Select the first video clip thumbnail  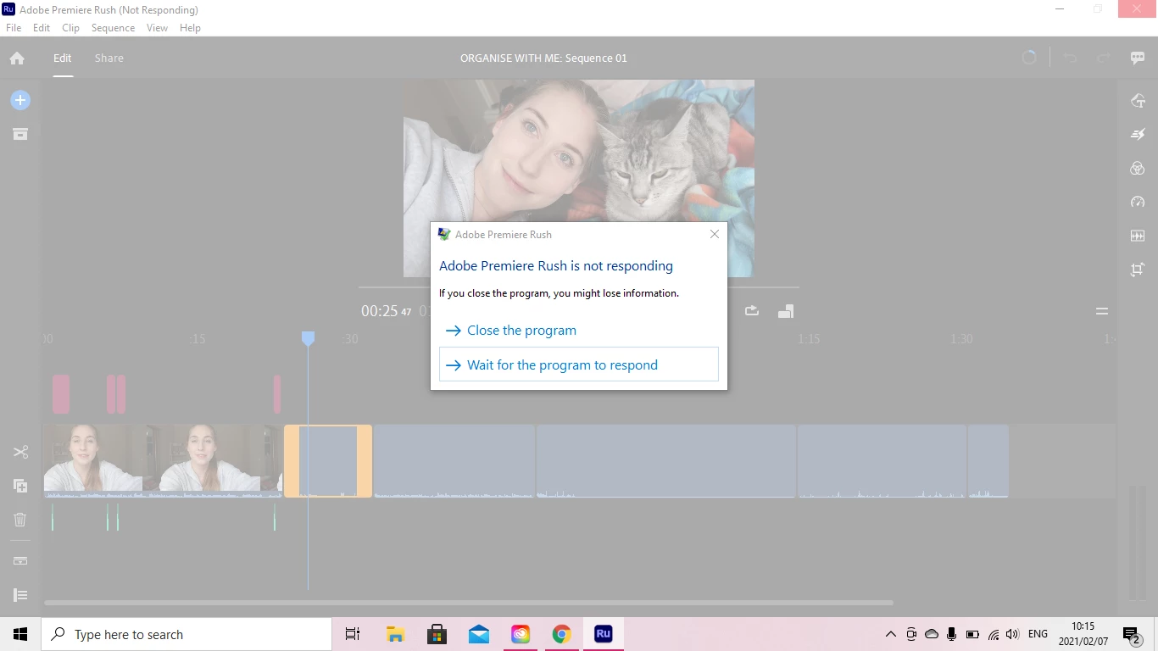(93, 460)
